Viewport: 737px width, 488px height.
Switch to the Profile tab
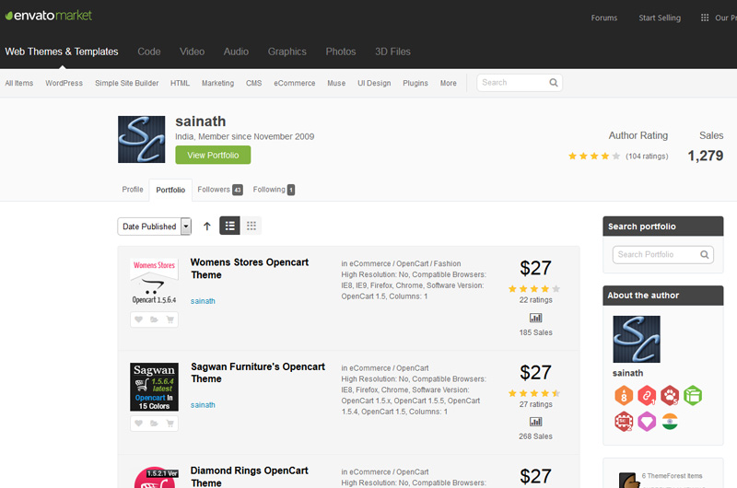coord(133,190)
